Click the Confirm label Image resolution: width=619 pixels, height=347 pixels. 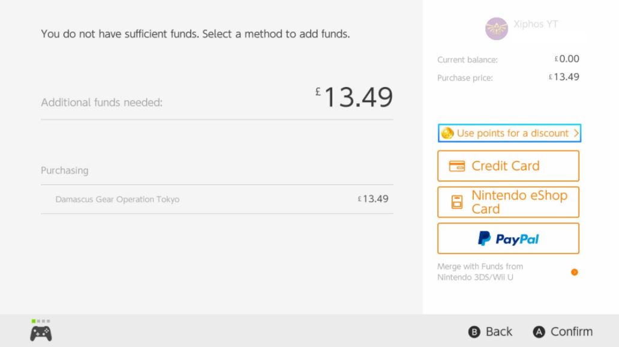click(x=571, y=331)
